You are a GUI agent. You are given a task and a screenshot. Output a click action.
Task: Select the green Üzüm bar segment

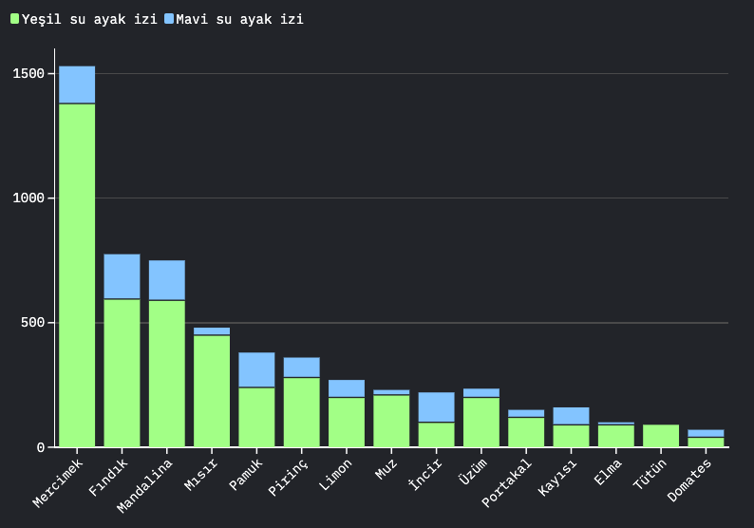click(481, 422)
